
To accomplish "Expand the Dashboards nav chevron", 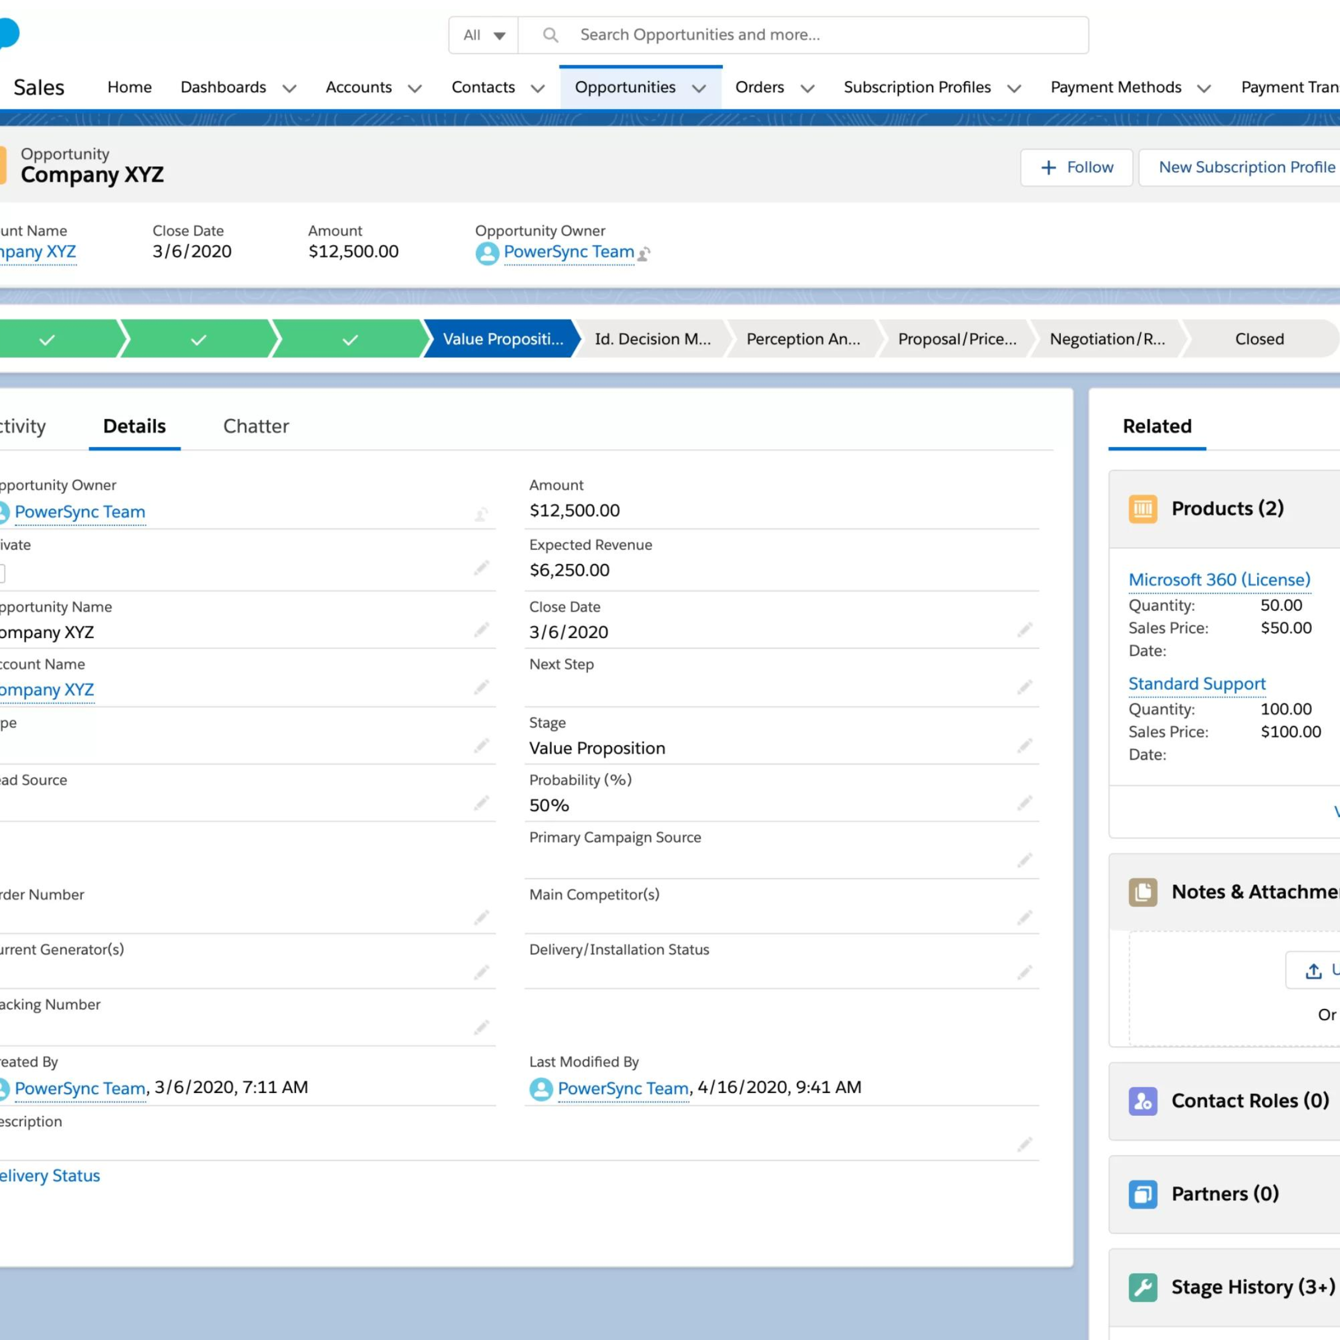I will [289, 88].
